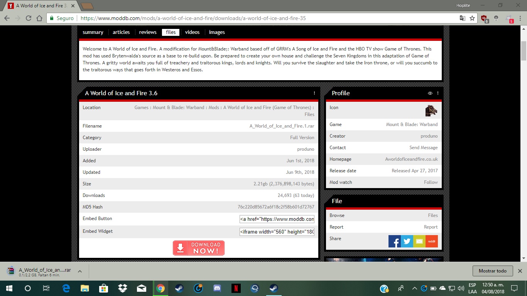Go back with Chrome's back arrow
527x296 pixels.
[7, 18]
